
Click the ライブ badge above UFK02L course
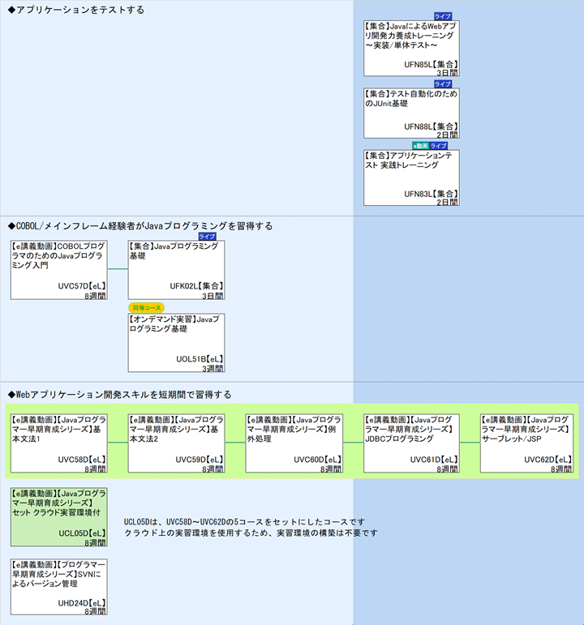207,237
